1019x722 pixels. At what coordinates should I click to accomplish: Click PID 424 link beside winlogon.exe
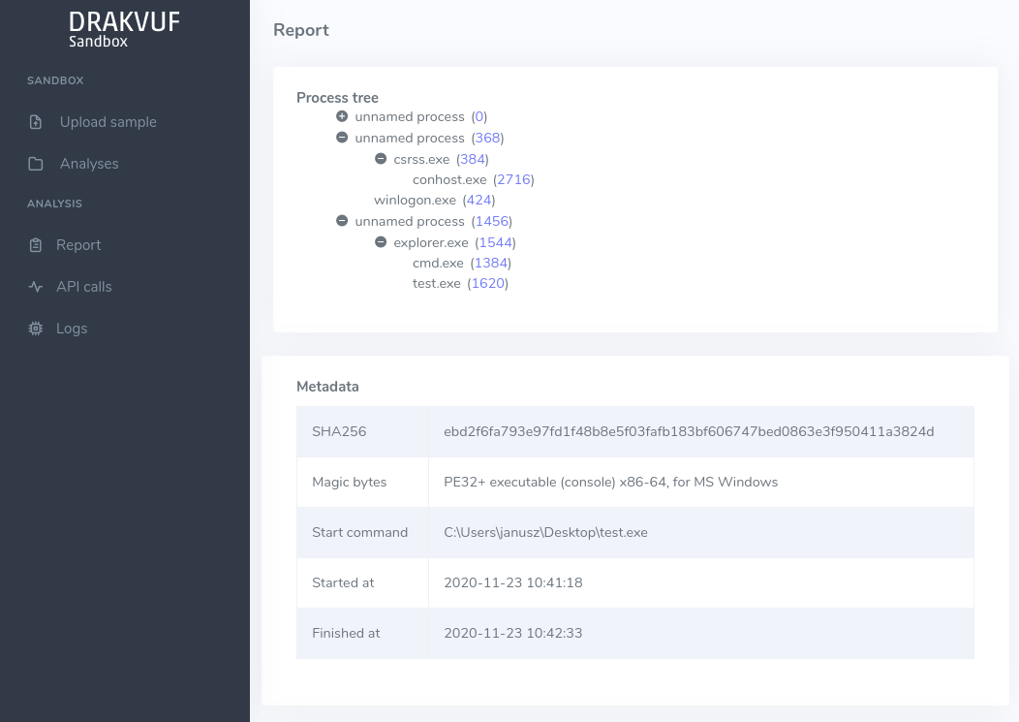tap(479, 200)
